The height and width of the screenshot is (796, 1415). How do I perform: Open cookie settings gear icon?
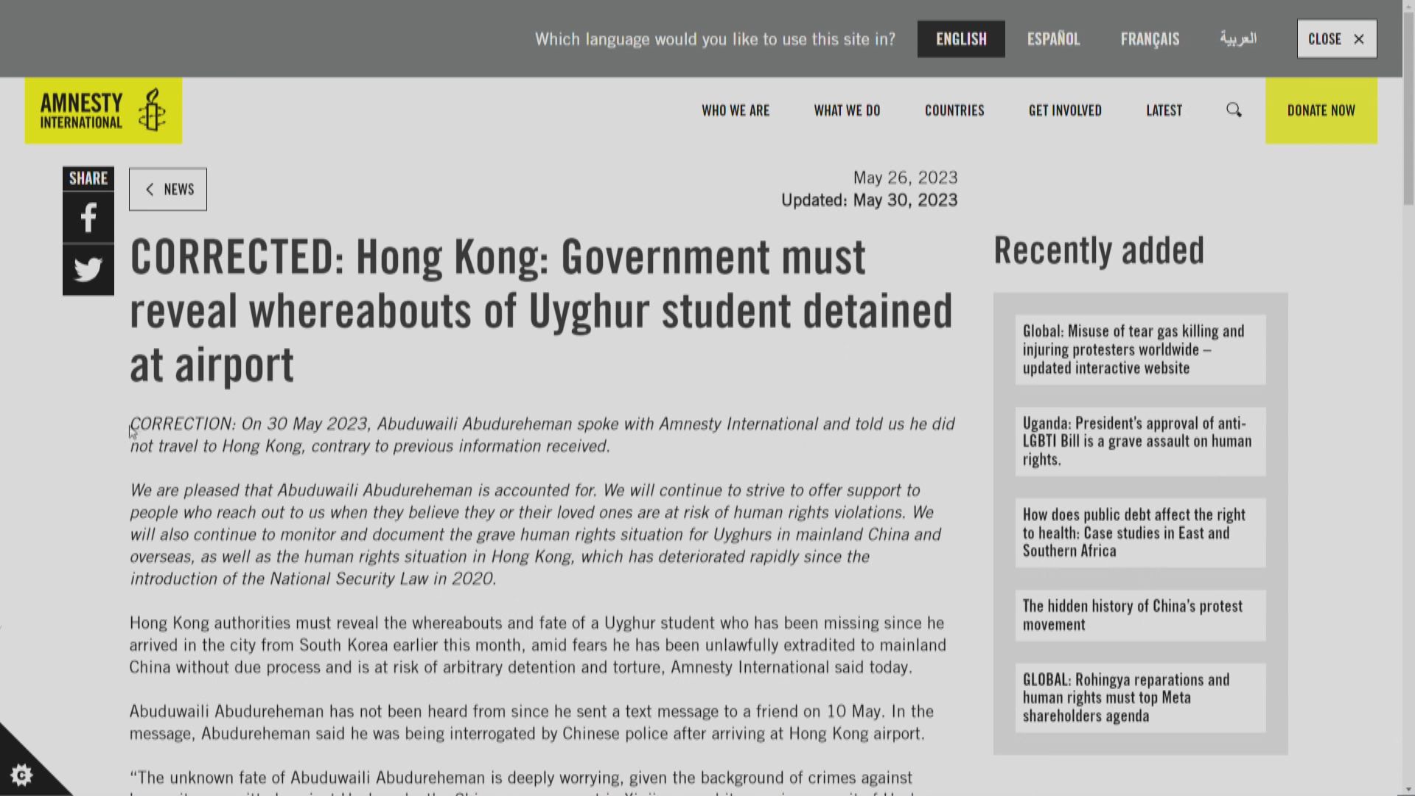pyautogui.click(x=21, y=775)
